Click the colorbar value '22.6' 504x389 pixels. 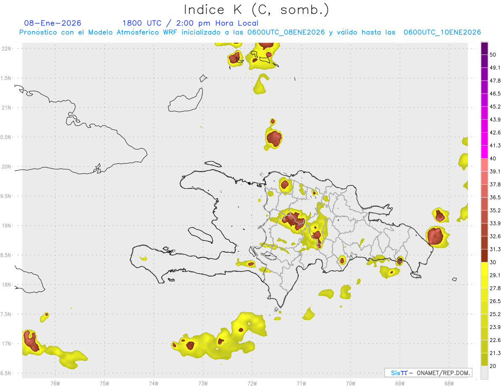point(495,340)
